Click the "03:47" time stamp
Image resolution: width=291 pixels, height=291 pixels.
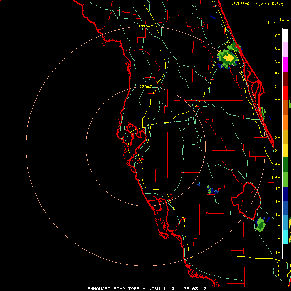click(199, 289)
